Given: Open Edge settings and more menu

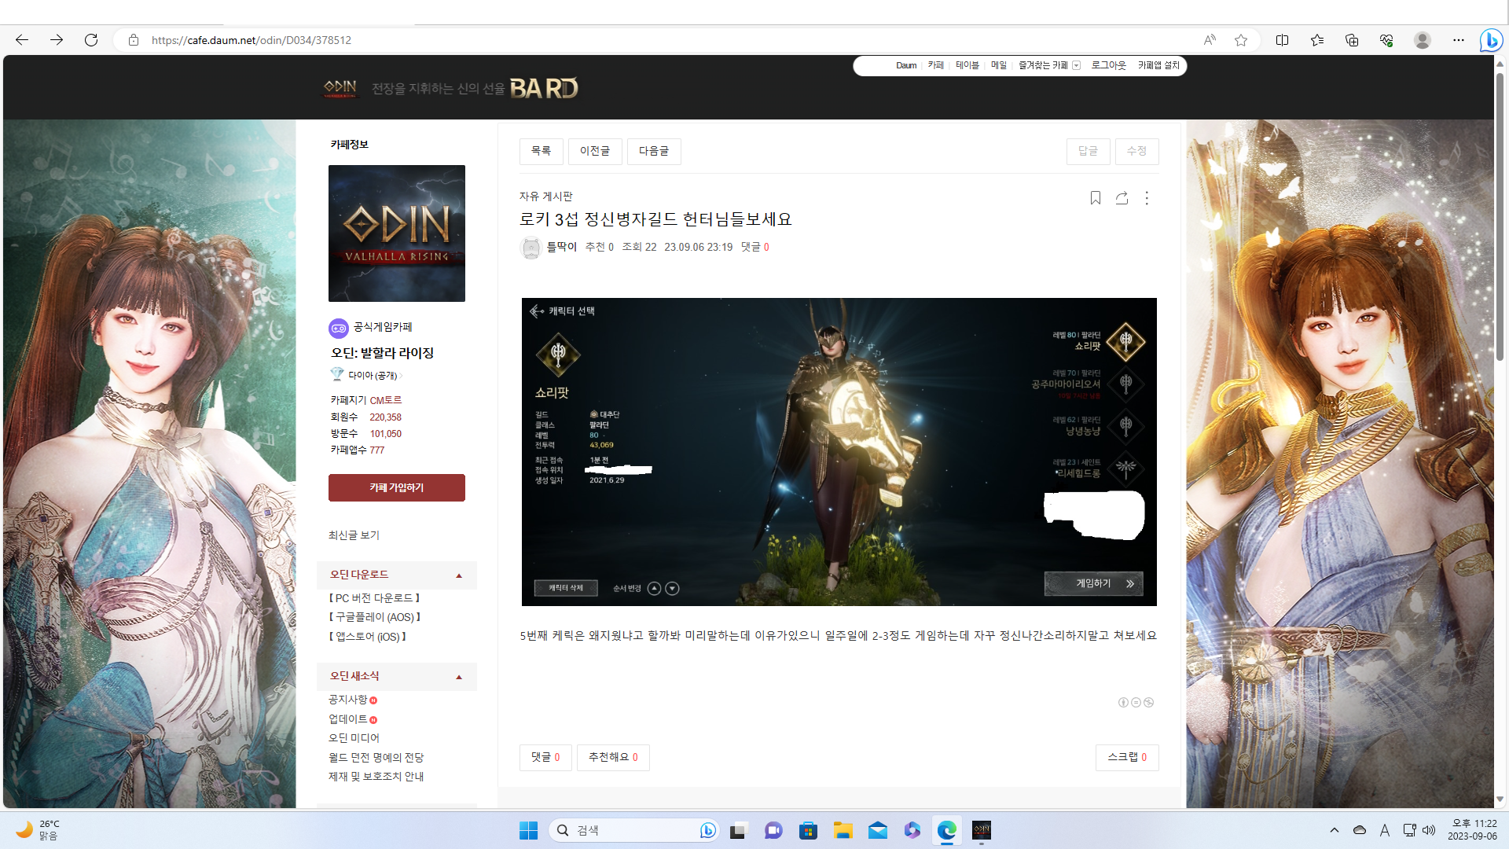Looking at the screenshot, I should (x=1459, y=40).
